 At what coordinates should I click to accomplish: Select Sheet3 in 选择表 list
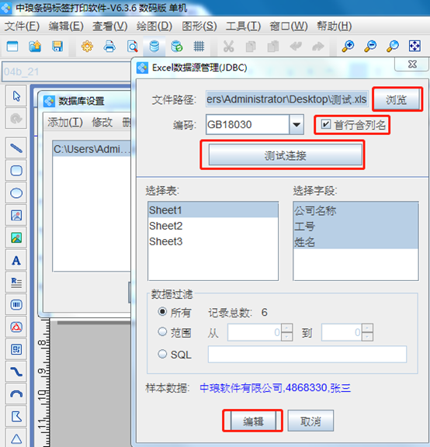tap(213, 241)
